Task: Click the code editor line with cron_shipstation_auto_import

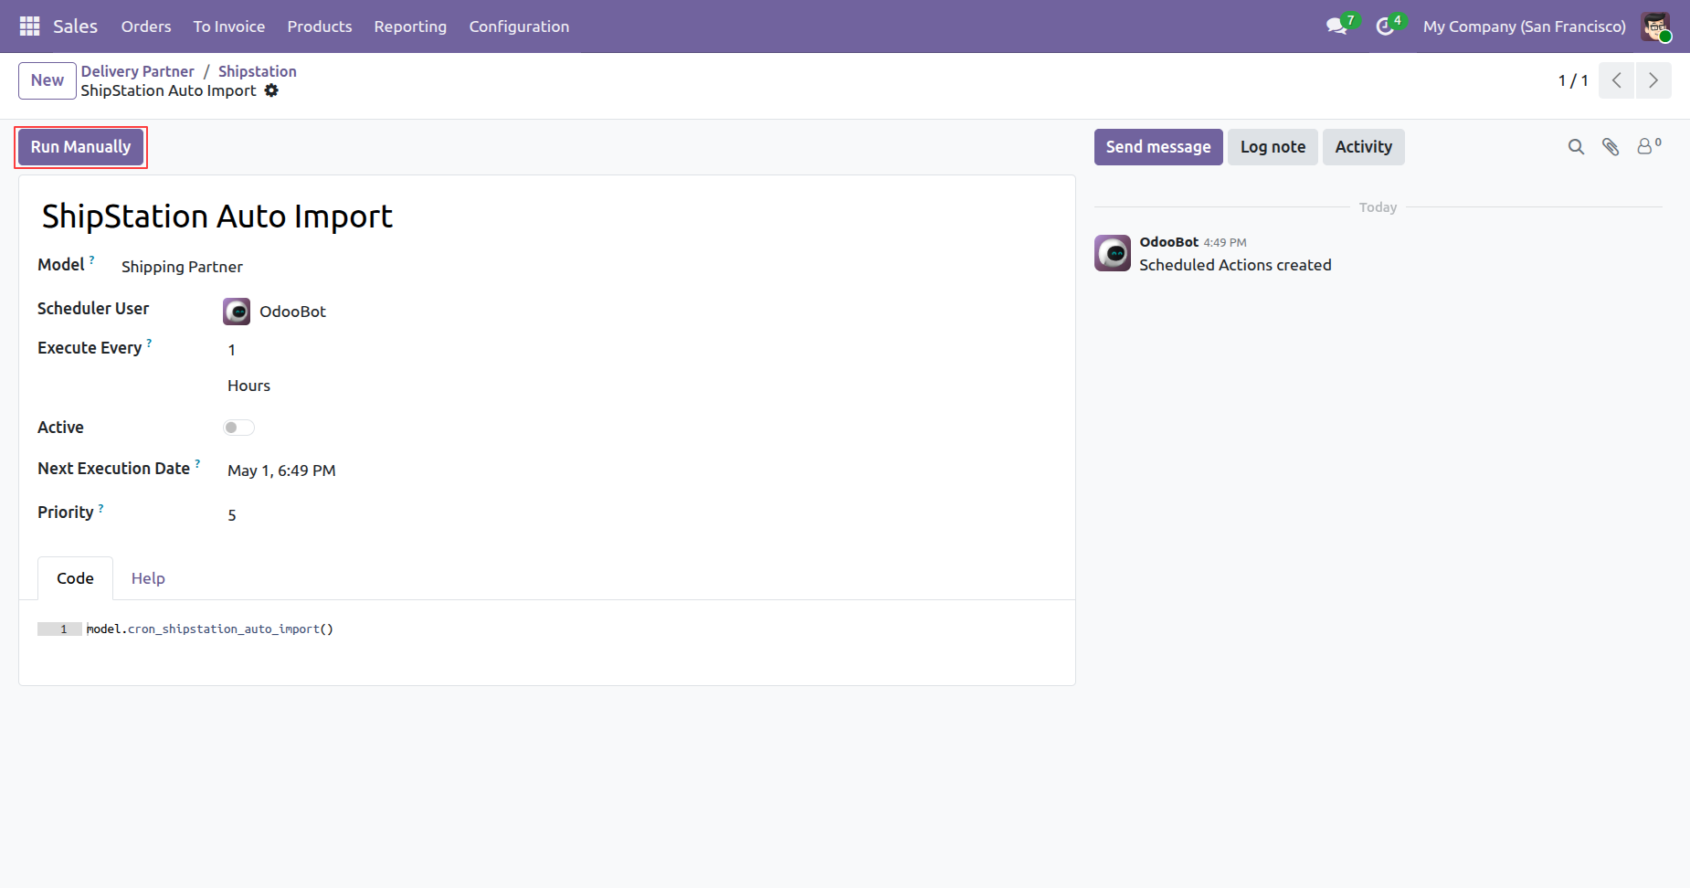Action: 210,629
